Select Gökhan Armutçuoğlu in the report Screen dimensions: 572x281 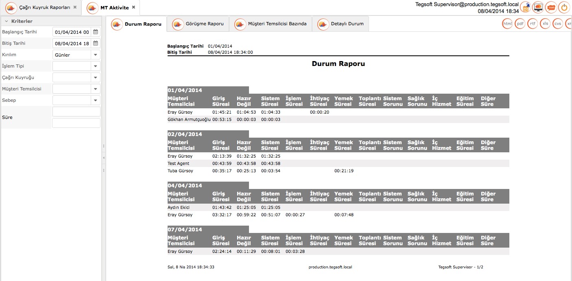[x=189, y=120]
